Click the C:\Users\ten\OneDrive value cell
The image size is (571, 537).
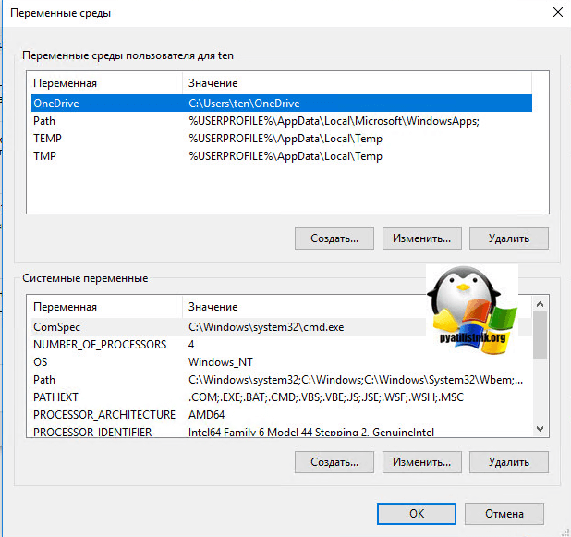coord(244,104)
